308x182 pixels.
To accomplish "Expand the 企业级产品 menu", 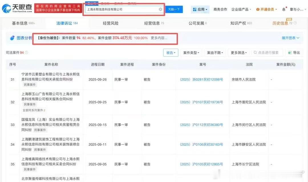I will [241, 9].
